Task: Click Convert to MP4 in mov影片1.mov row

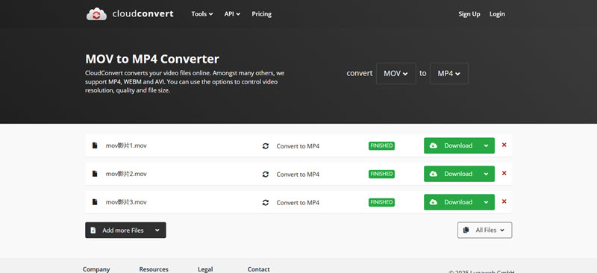Action: (298, 146)
